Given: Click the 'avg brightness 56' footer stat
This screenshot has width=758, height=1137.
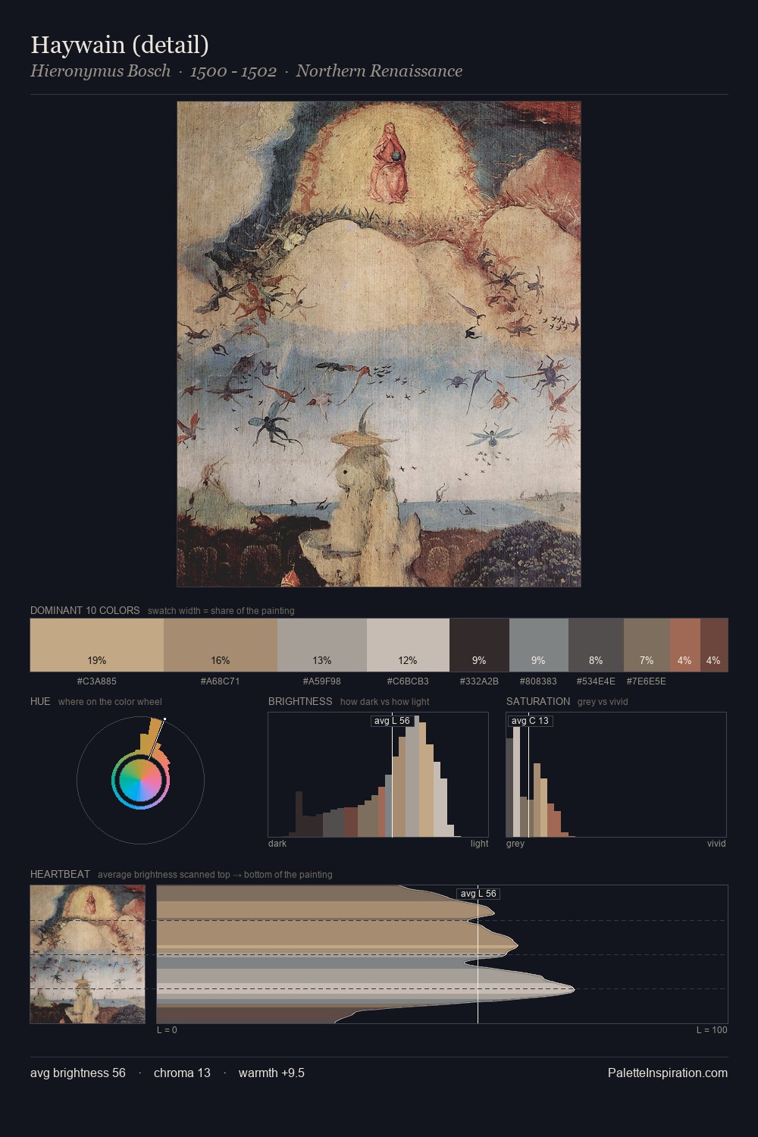Looking at the screenshot, I should click(78, 1073).
